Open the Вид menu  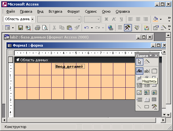40,11
